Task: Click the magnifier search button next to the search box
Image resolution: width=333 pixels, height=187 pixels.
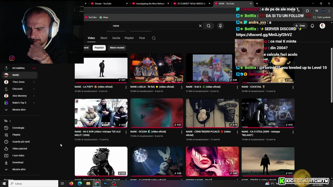Action: click(209, 26)
